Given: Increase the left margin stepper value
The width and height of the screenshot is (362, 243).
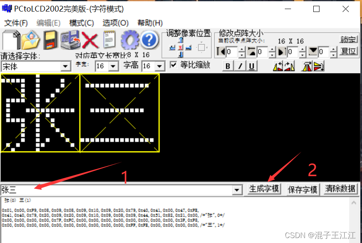Looking at the screenshot, I should (x=241, y=49).
